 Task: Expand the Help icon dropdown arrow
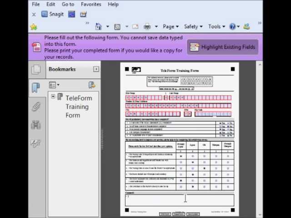(x=238, y=27)
